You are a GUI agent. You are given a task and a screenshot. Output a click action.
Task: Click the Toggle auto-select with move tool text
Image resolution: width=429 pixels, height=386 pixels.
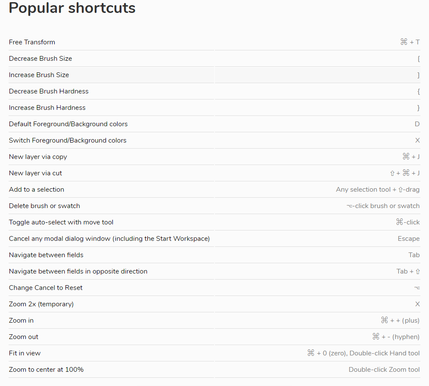point(61,222)
